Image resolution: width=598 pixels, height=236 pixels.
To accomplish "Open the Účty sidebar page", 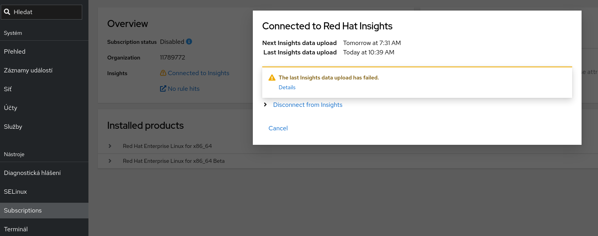I will (x=11, y=108).
